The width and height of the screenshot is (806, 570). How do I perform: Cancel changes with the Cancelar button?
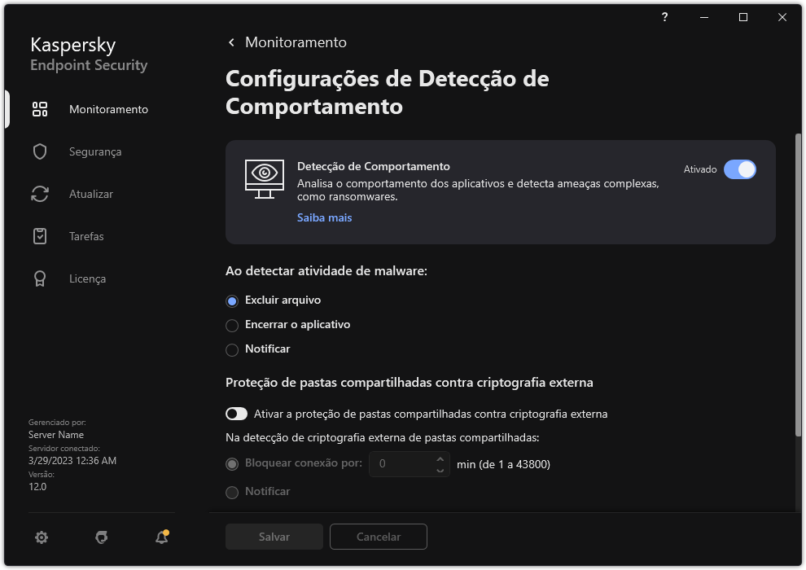tap(378, 537)
